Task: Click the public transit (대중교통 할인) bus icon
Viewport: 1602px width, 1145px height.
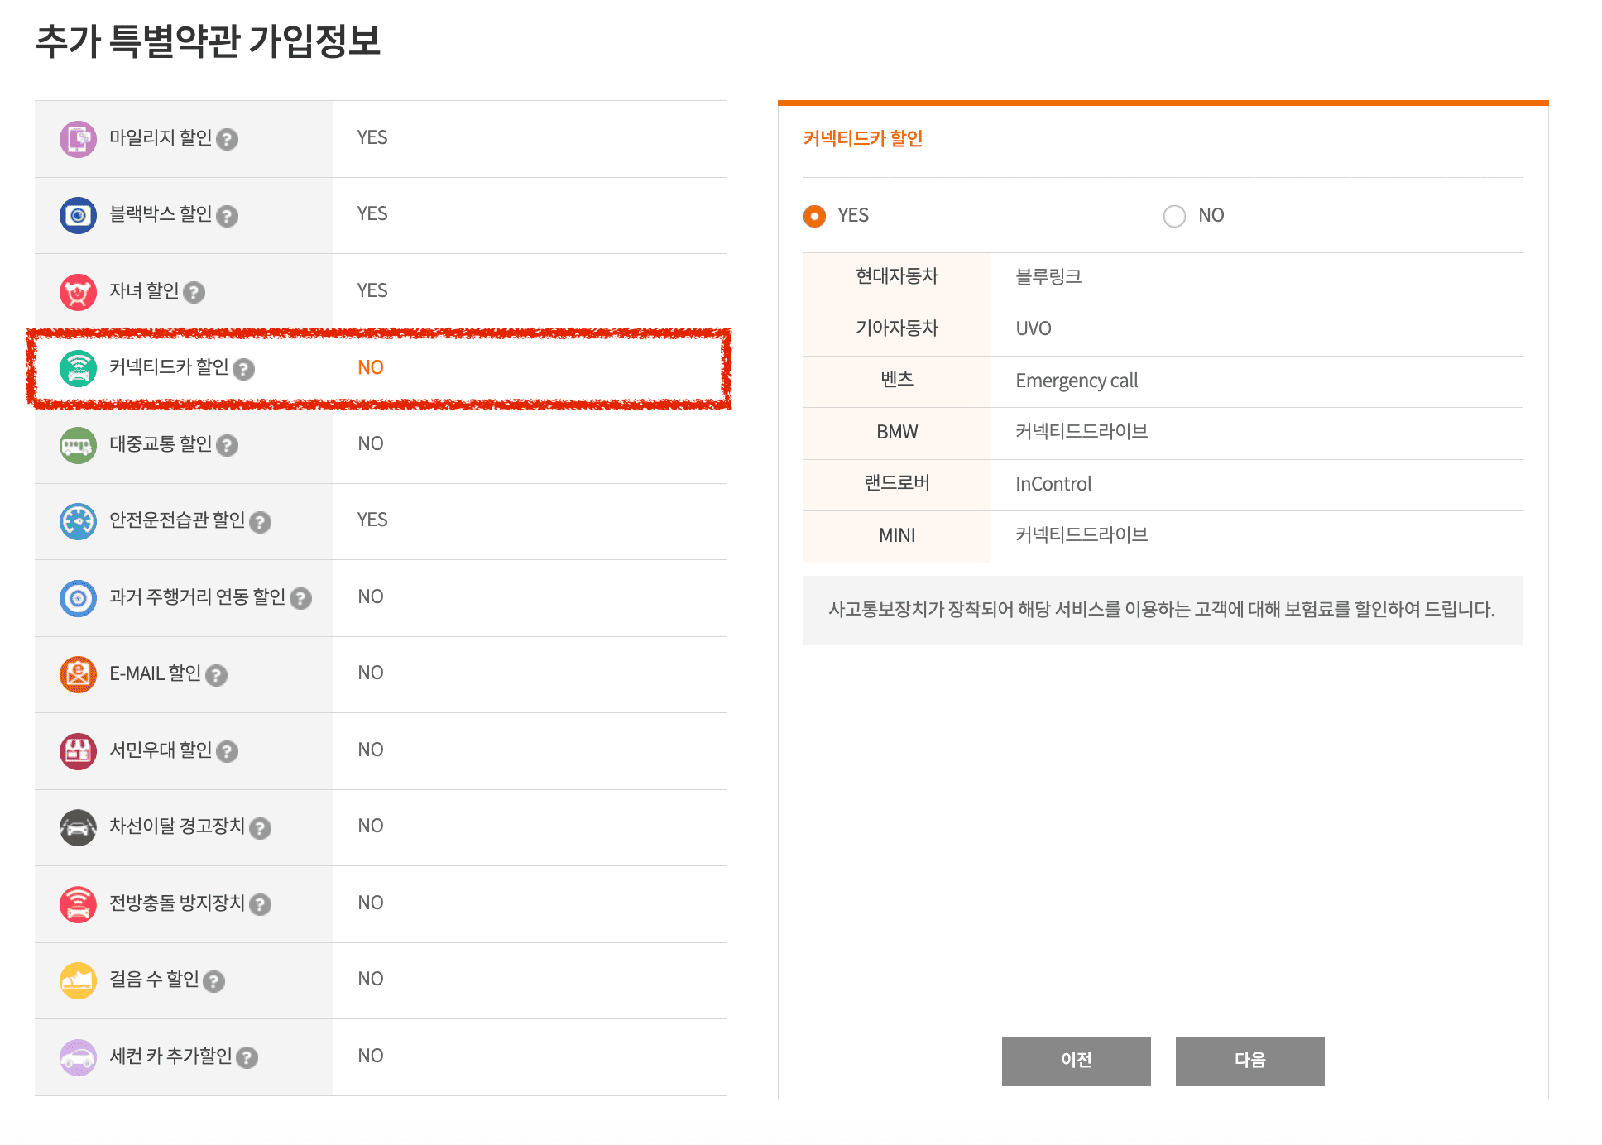Action: 78,445
